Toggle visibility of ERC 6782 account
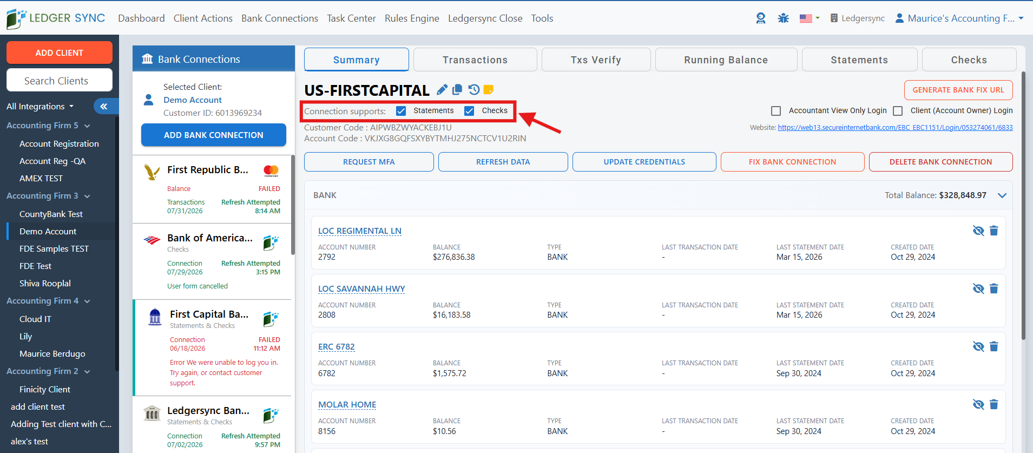Screen dimensions: 1033x453 pos(978,347)
